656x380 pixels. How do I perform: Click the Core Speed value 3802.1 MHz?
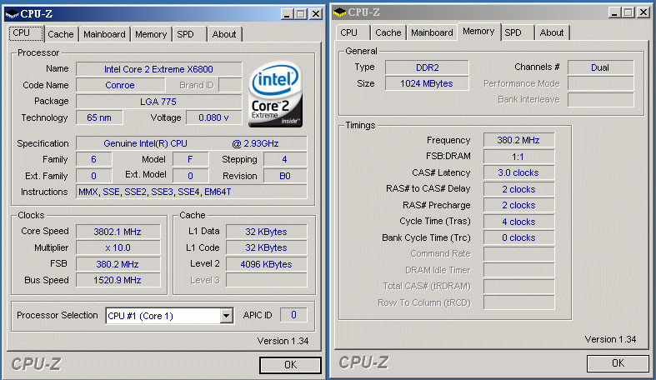point(118,232)
